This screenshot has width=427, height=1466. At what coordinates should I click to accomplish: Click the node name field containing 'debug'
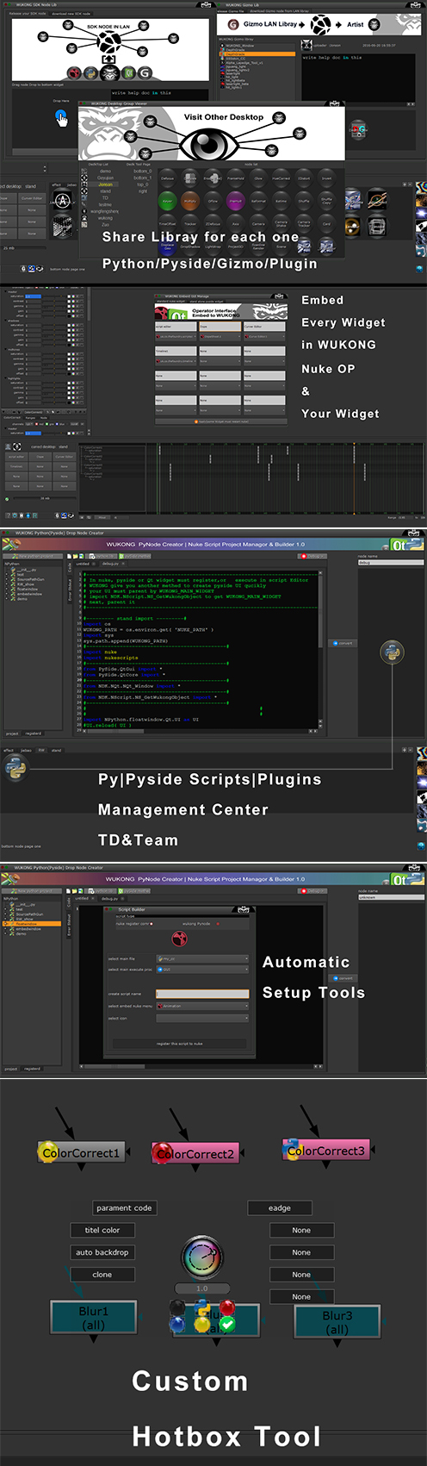391,562
